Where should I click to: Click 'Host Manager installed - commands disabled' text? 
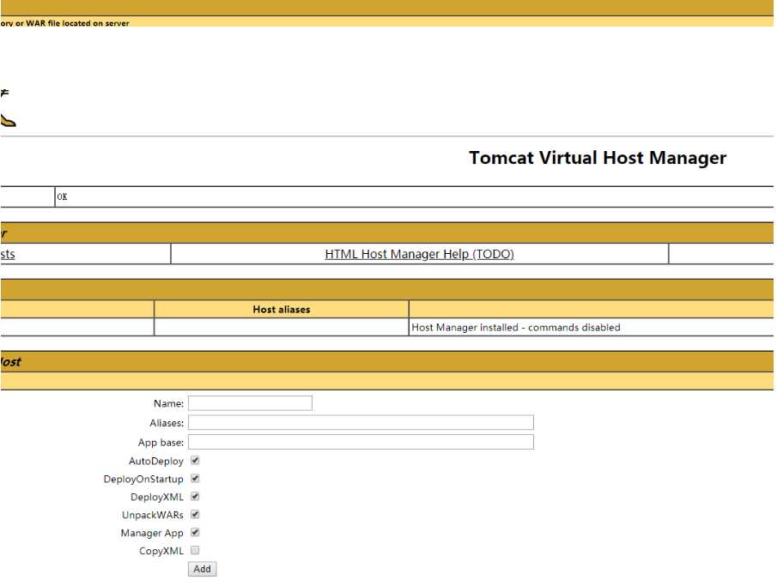coord(516,328)
